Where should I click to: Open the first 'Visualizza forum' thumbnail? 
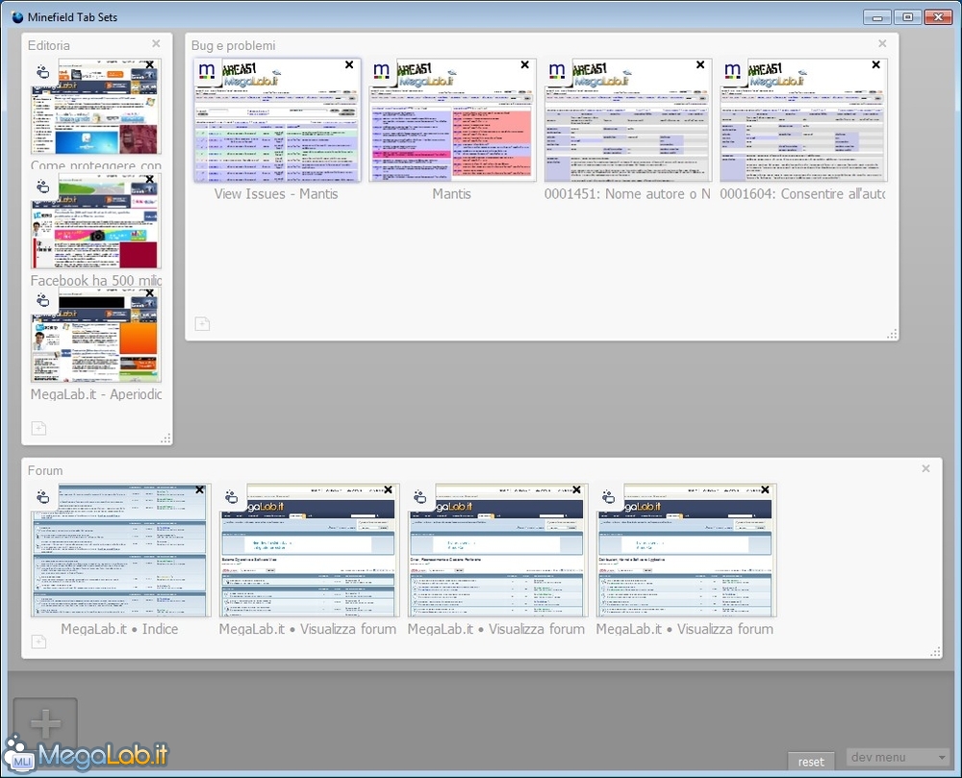coord(309,550)
